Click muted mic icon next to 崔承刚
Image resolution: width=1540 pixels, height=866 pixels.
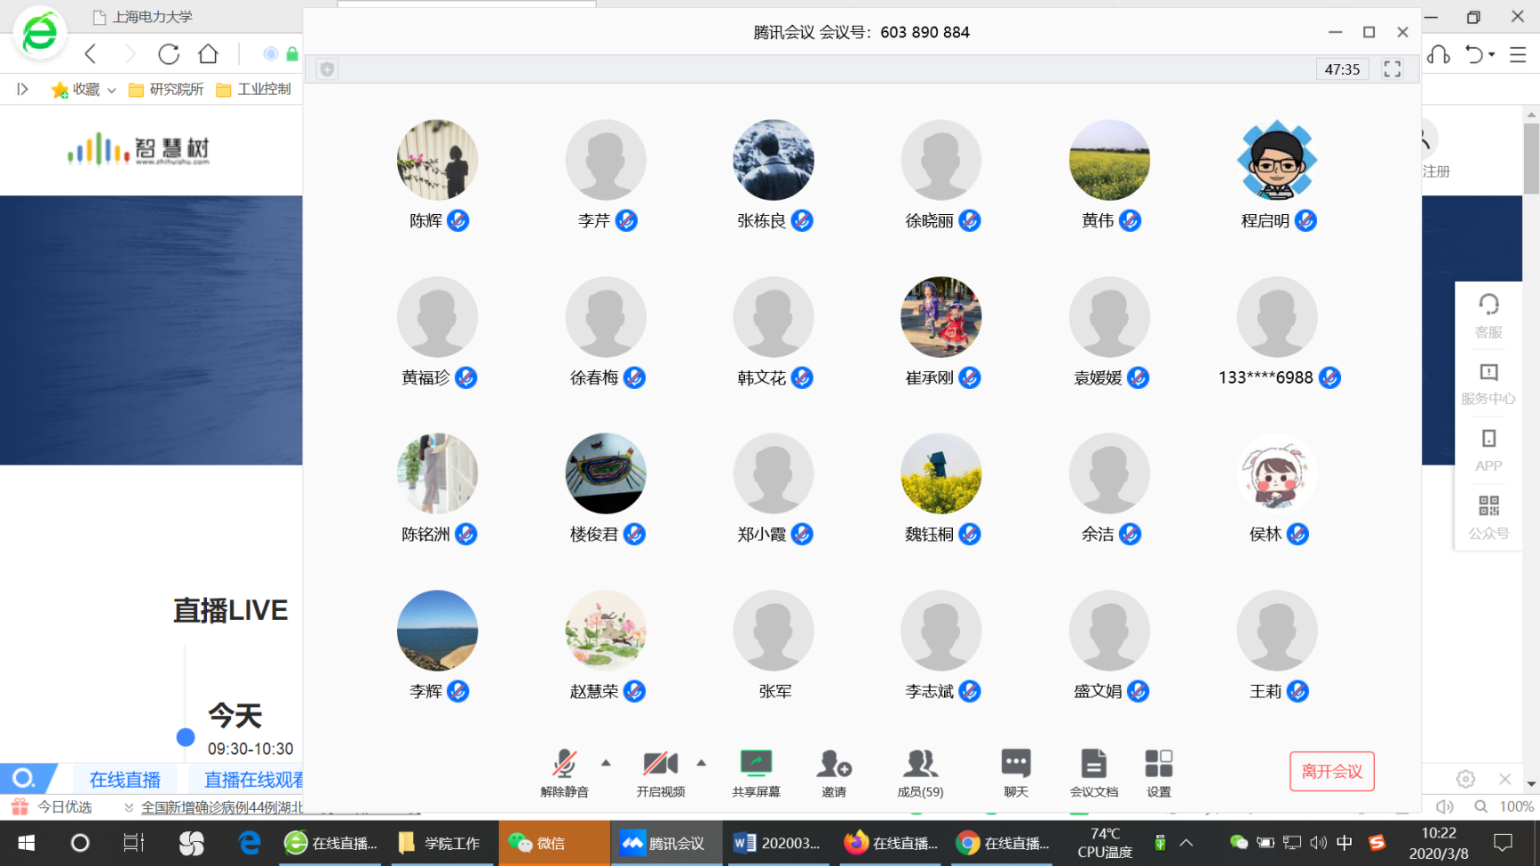coord(970,377)
